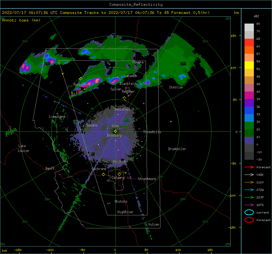This screenshot has height=254, width=272.
Task: Click the Drumheller city label
Action: [x=177, y=149]
